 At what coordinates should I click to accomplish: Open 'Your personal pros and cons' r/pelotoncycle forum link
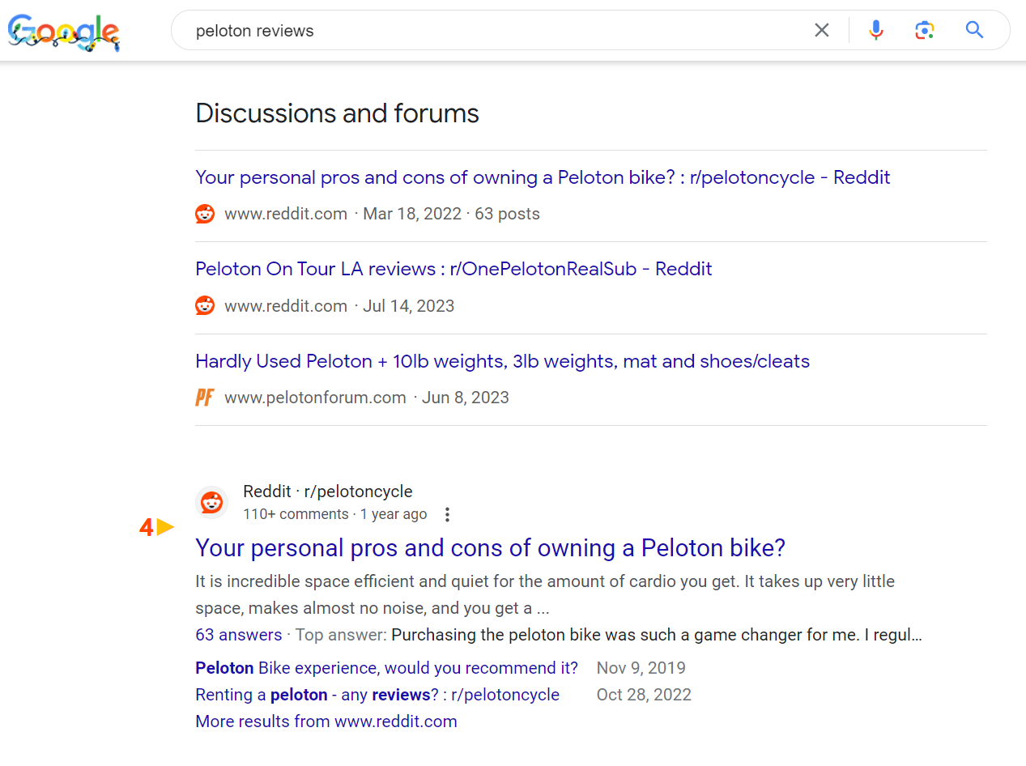pos(543,177)
